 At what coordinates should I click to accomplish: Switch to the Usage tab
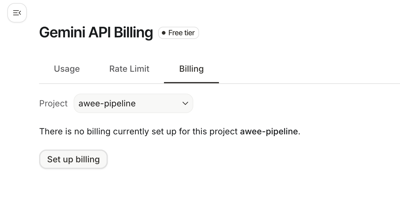67,69
